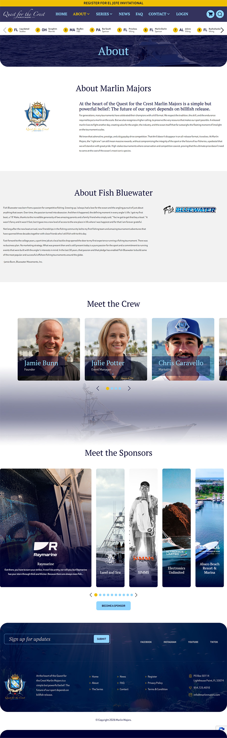Expand the CONTACT dropdown menu

pyautogui.click(x=159, y=14)
